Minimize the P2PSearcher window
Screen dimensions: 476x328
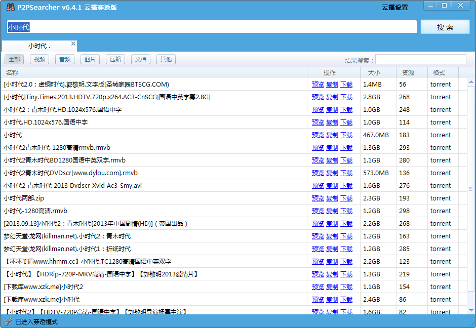coord(430,6)
